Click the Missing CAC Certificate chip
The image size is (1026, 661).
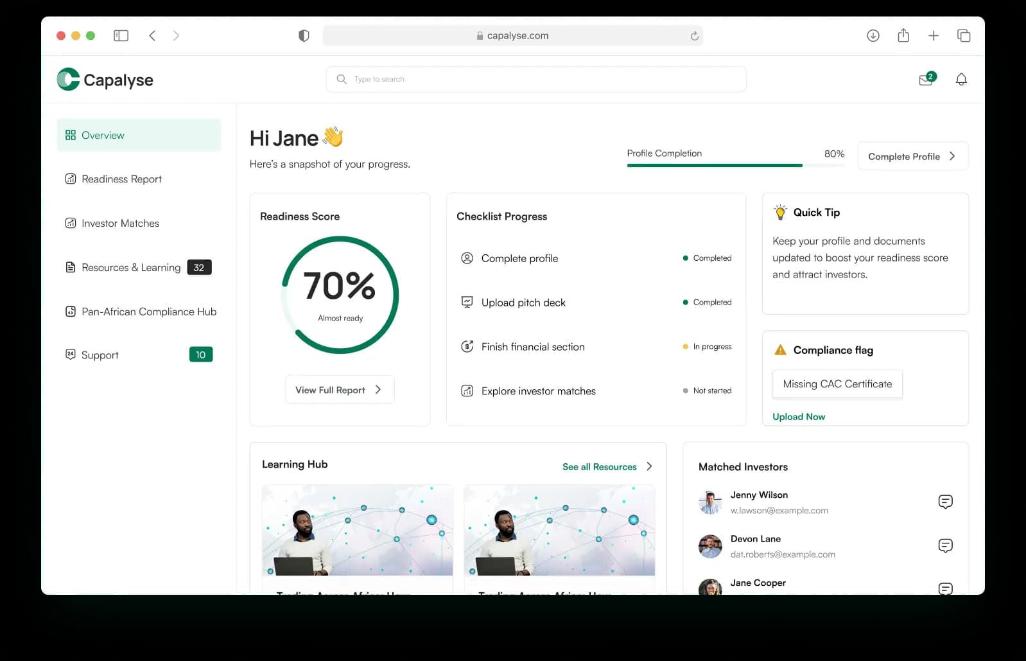point(837,384)
